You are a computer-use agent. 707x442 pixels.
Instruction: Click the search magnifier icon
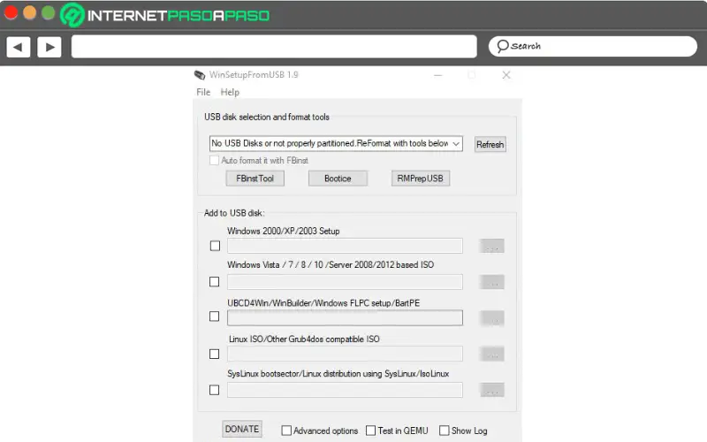tap(503, 46)
